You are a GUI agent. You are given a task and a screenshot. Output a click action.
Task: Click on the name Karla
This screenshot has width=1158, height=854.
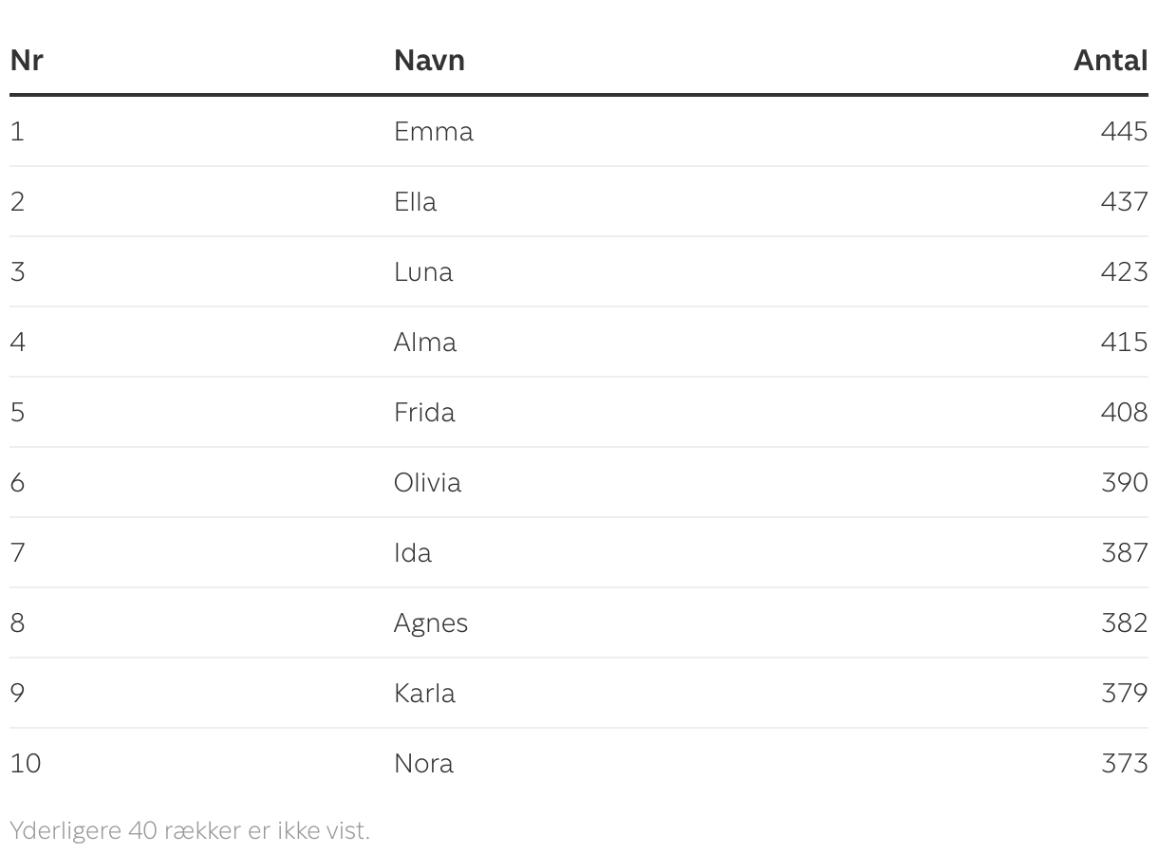[x=424, y=693]
